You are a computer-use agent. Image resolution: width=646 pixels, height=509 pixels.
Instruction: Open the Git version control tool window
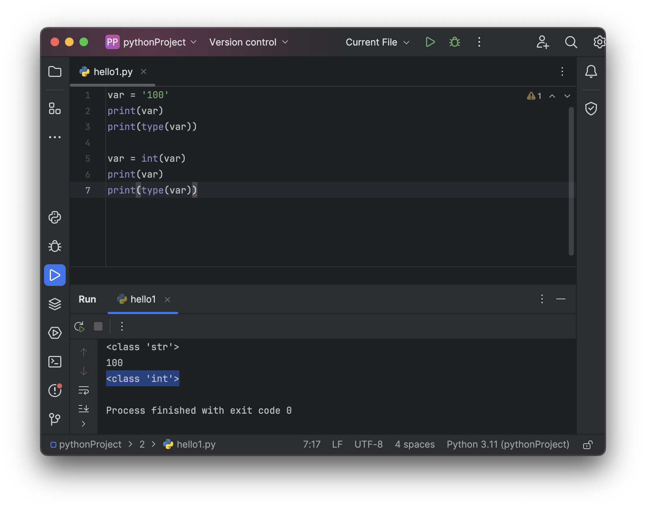point(55,419)
